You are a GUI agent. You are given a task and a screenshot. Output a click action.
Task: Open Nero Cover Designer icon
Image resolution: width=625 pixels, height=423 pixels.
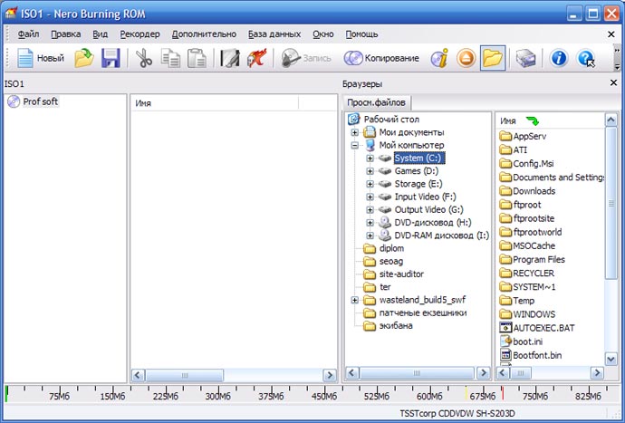tap(230, 58)
